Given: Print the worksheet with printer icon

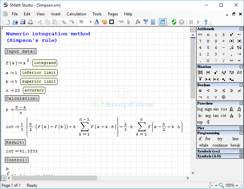Looking at the screenshot, I should (30, 22).
